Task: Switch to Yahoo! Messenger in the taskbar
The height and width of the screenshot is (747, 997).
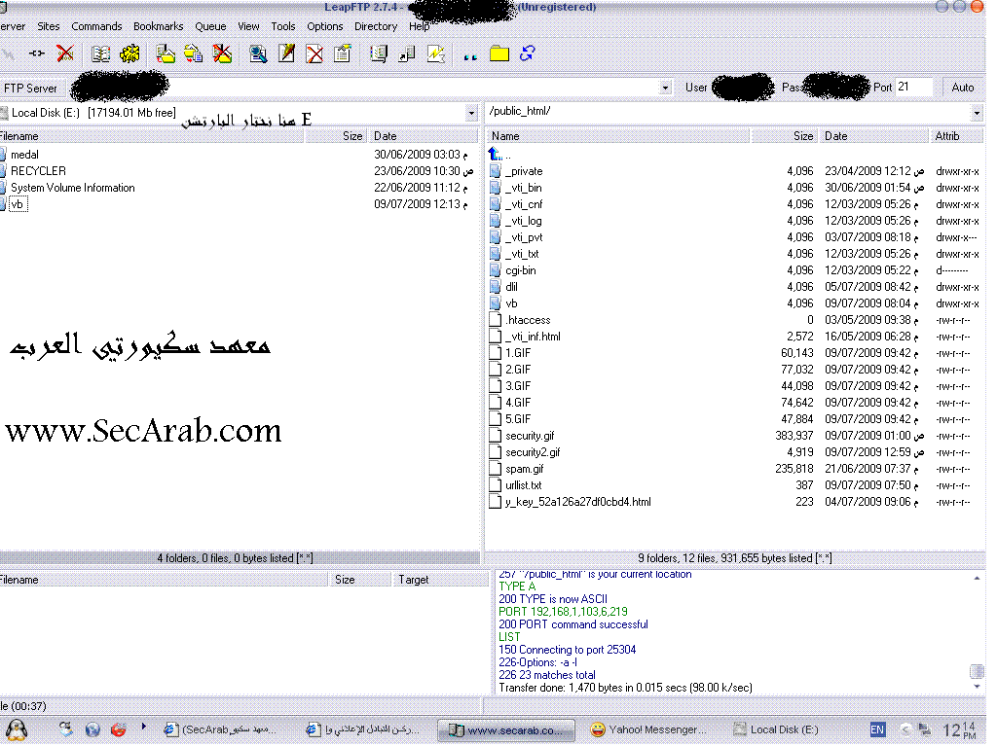Action: point(648,729)
